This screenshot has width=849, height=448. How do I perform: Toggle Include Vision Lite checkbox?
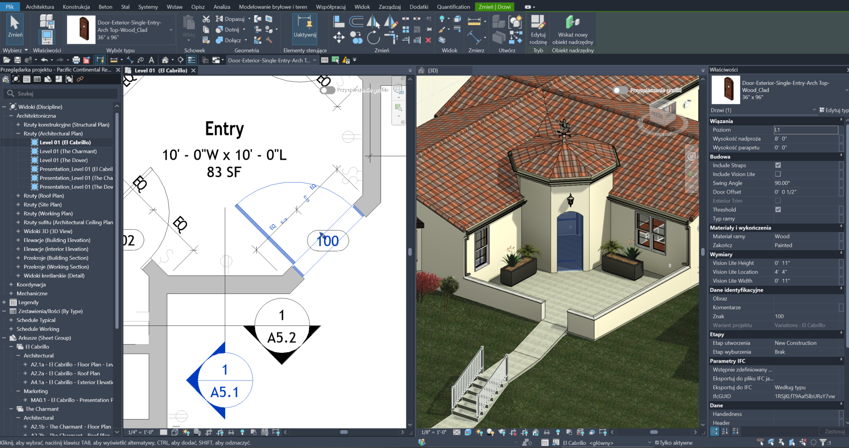tap(778, 174)
